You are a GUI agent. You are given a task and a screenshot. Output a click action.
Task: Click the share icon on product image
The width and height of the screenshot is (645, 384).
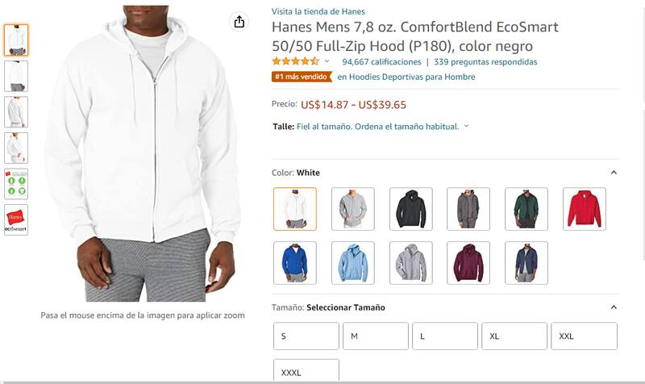click(x=239, y=22)
